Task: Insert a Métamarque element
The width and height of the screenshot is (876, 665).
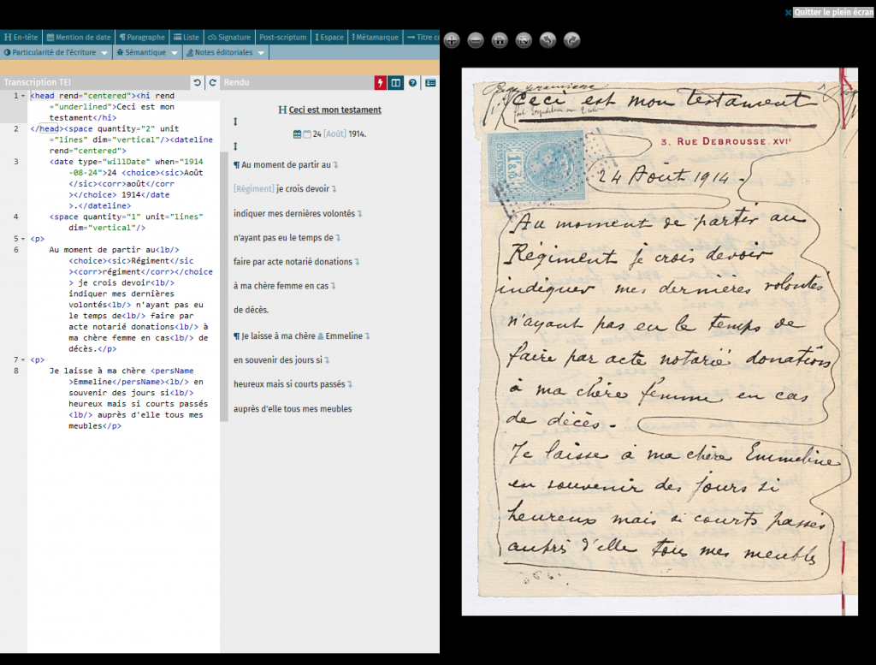Action: 375,37
